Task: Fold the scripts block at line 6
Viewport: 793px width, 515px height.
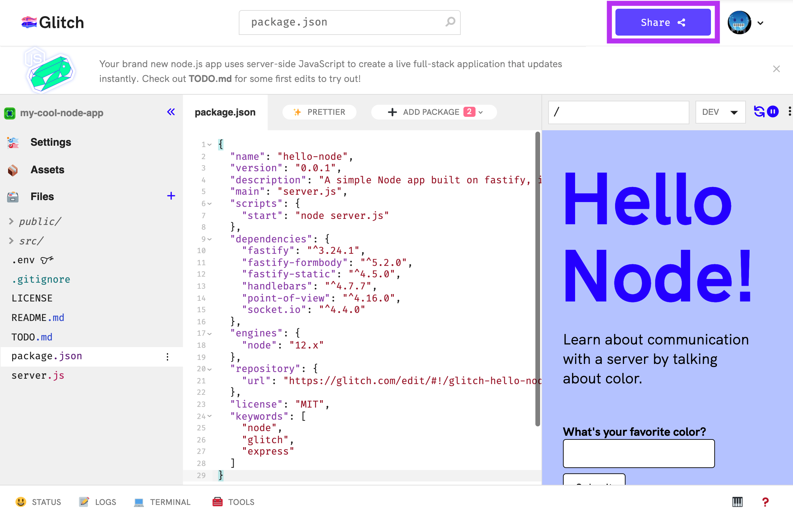Action: (210, 203)
